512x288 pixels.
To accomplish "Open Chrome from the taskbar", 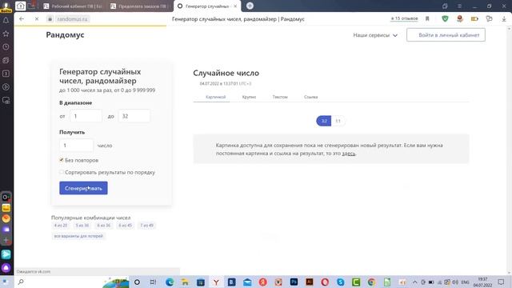I will [371, 282].
